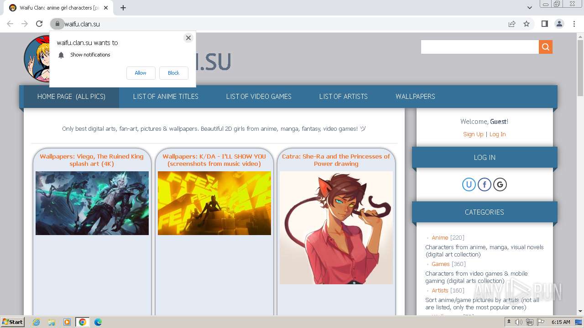Open Viego Ruined King wallpaper title
584x328 pixels.
click(92, 160)
